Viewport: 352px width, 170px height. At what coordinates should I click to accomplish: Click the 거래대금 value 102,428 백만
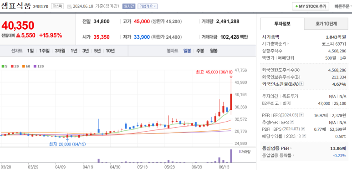tap(234, 37)
